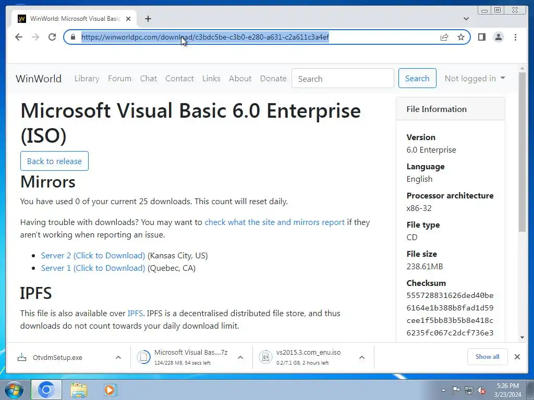The height and width of the screenshot is (400, 534).
Task: Open the Chrome profile menu
Action: pyautogui.click(x=498, y=37)
